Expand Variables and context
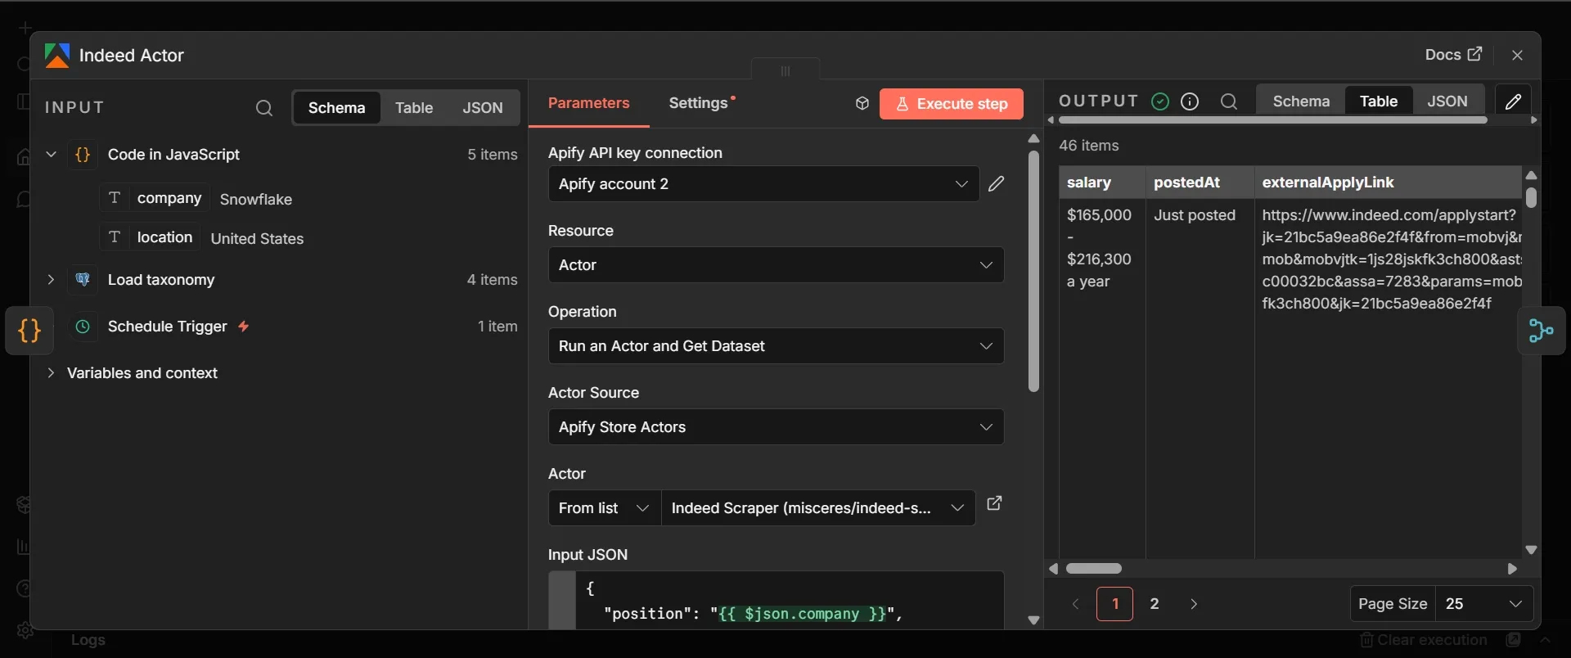This screenshot has width=1571, height=658. pyautogui.click(x=51, y=373)
